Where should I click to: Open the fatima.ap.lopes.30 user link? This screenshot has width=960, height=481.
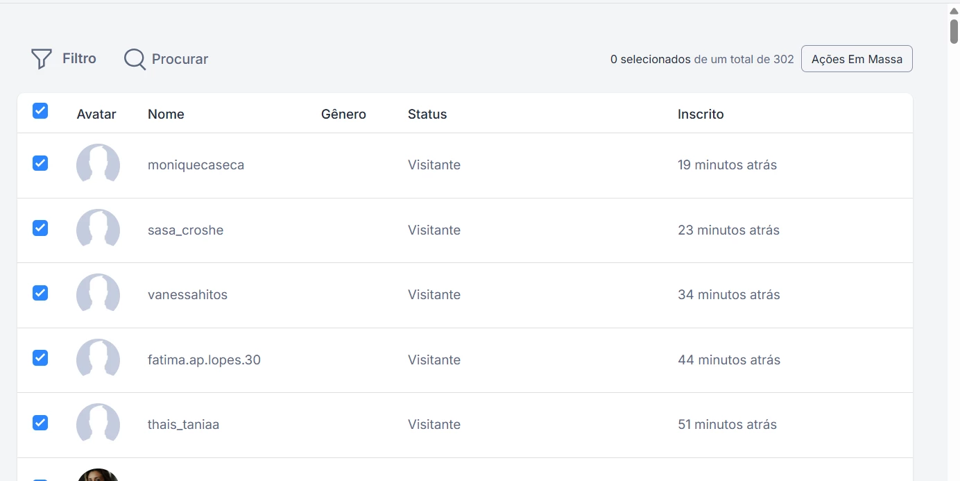[x=204, y=360]
